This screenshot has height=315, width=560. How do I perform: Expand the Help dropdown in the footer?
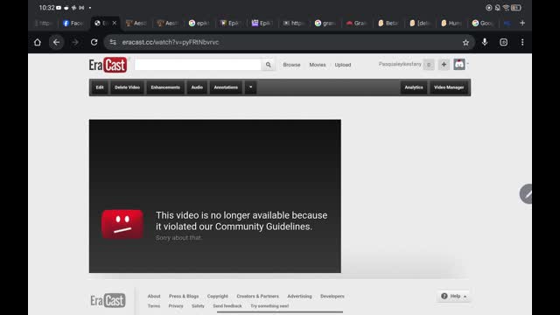(x=453, y=296)
